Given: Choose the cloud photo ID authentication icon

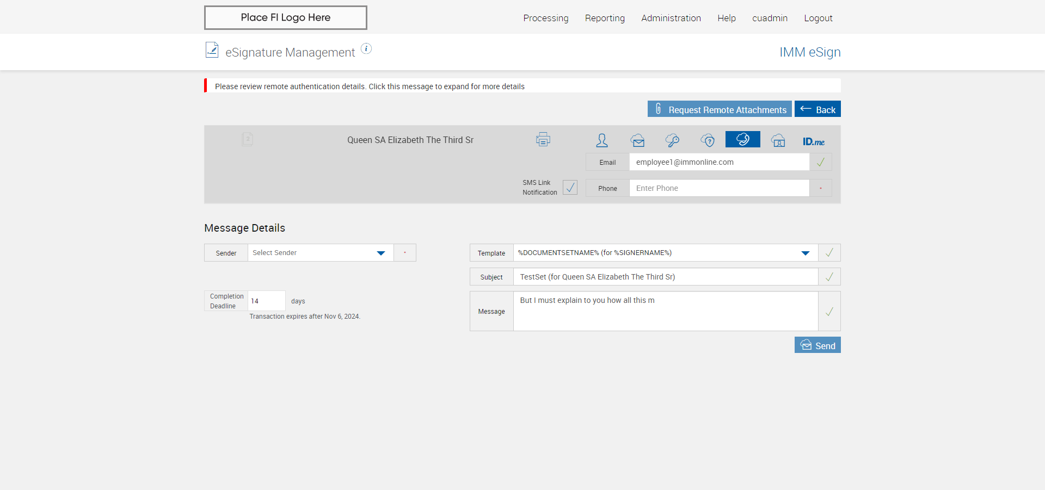Looking at the screenshot, I should [778, 140].
